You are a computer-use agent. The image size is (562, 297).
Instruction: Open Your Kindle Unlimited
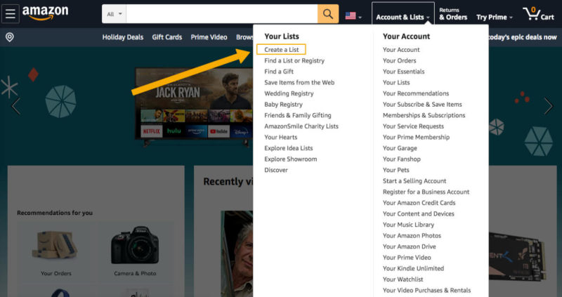click(x=413, y=268)
